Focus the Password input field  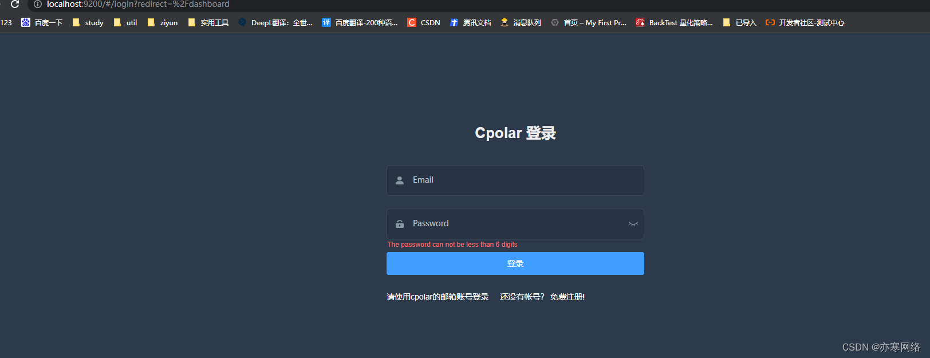515,224
